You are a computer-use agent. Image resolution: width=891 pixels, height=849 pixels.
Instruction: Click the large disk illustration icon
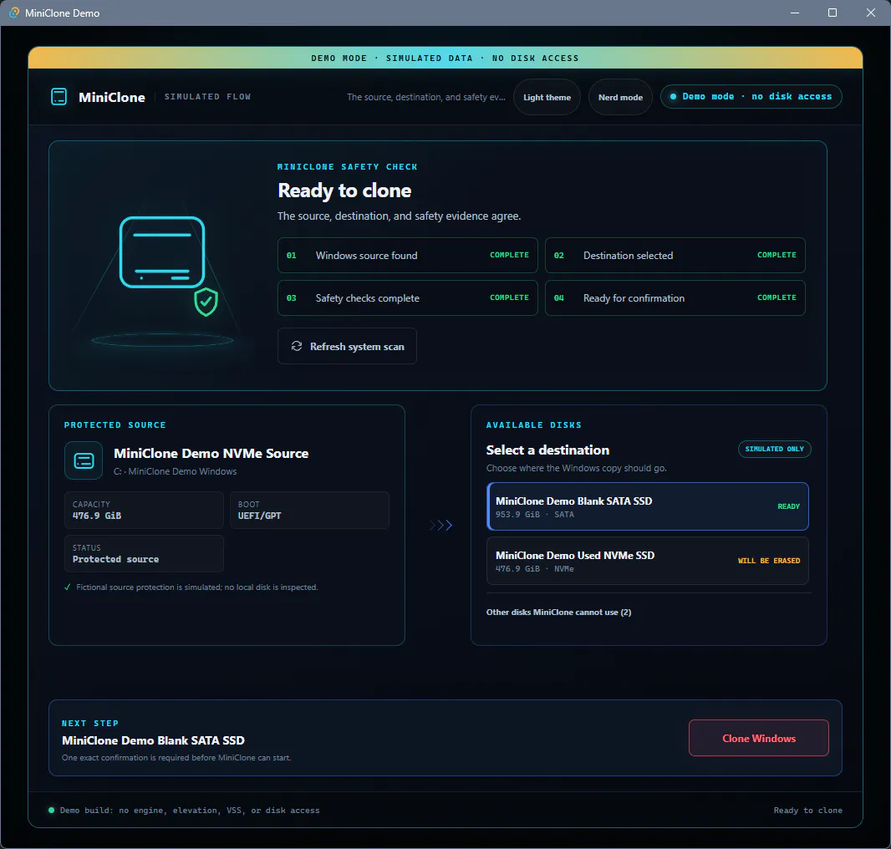pos(162,252)
